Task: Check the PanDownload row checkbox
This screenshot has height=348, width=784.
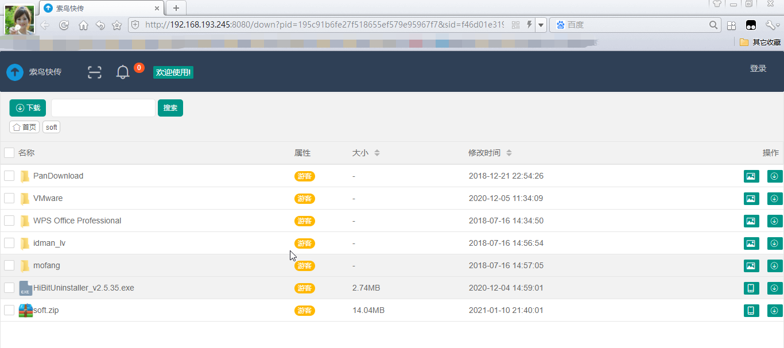Action: (x=9, y=176)
